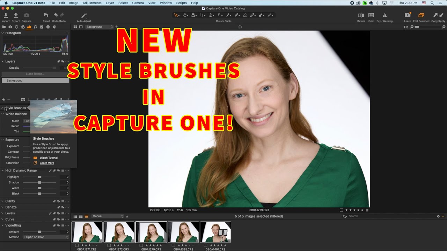Expand the Style Brushes panel
Screen dimensions: 447x251
point(2,108)
